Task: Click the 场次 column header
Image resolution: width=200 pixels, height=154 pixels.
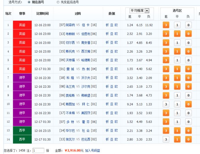Action: click(x=8, y=14)
